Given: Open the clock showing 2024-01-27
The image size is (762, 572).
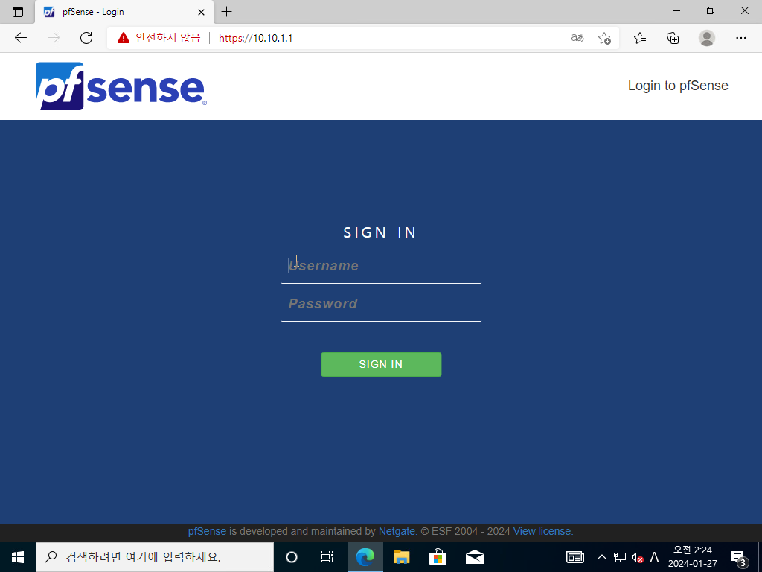Looking at the screenshot, I should pyautogui.click(x=693, y=557).
